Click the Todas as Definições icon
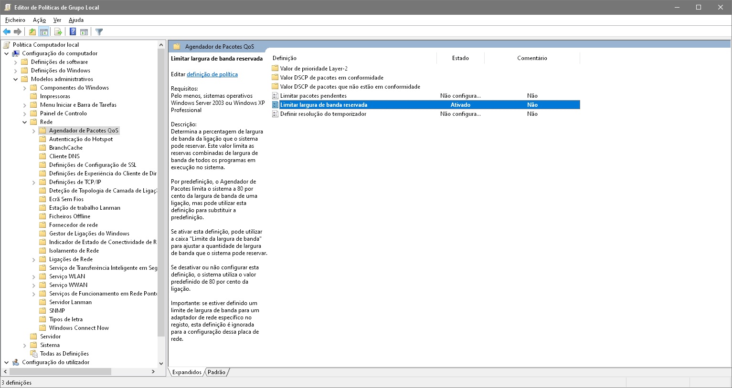 pyautogui.click(x=34, y=354)
